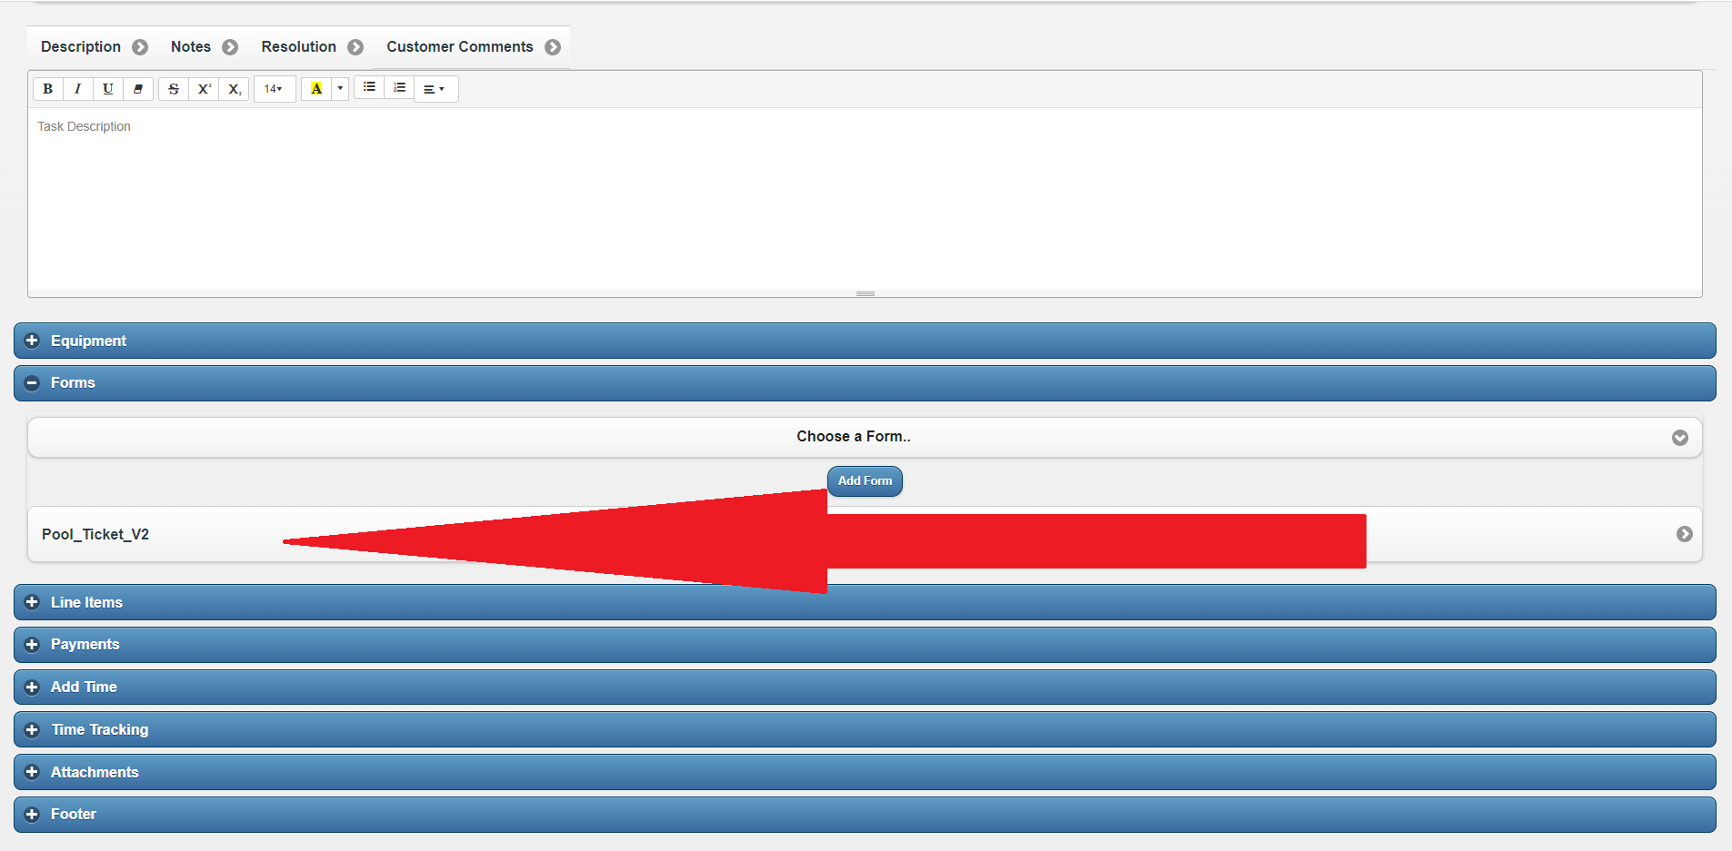1732x851 pixels.
Task: Insert a numbered ordered list
Action: 399,87
